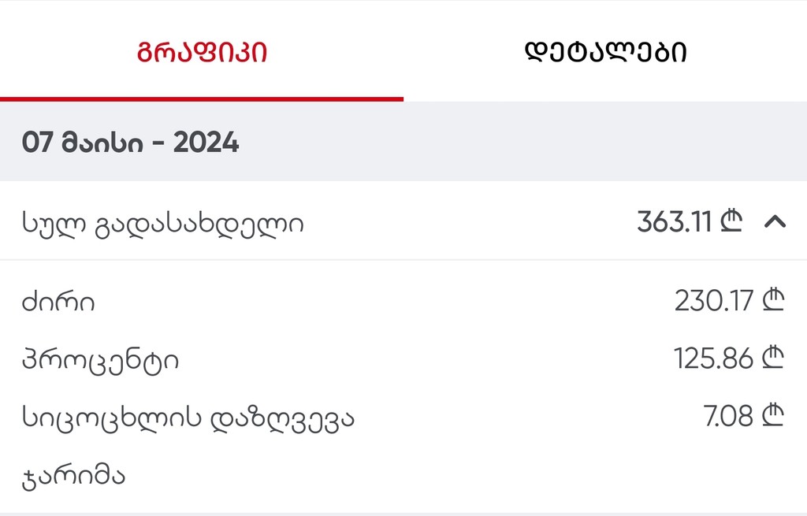This screenshot has width=807, height=516.
Task: Click the year 2024 in date header
Action: (206, 142)
